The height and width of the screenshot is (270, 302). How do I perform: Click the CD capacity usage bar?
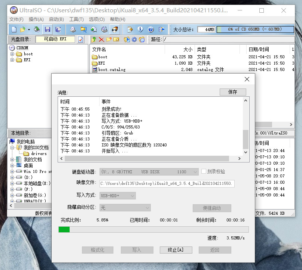pos(255,30)
